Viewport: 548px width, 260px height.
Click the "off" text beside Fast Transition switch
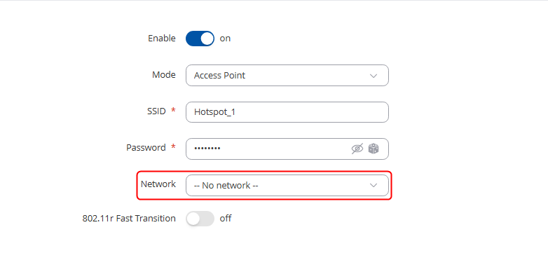coord(226,219)
